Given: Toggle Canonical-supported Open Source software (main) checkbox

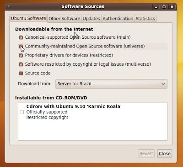Looking at the screenshot, I should point(21,37).
